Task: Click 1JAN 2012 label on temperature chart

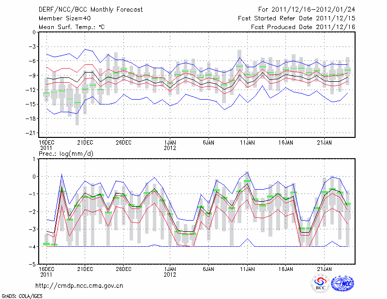Action: (x=170, y=145)
